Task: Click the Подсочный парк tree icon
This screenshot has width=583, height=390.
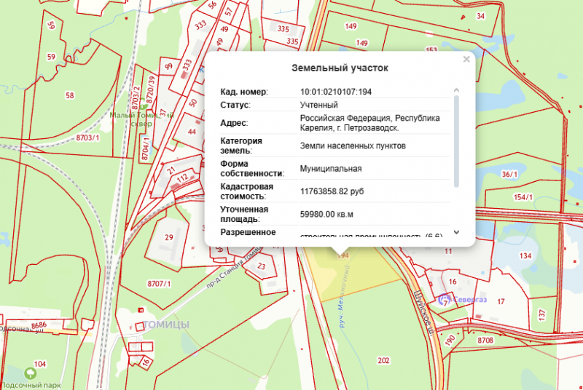Action: [29, 373]
